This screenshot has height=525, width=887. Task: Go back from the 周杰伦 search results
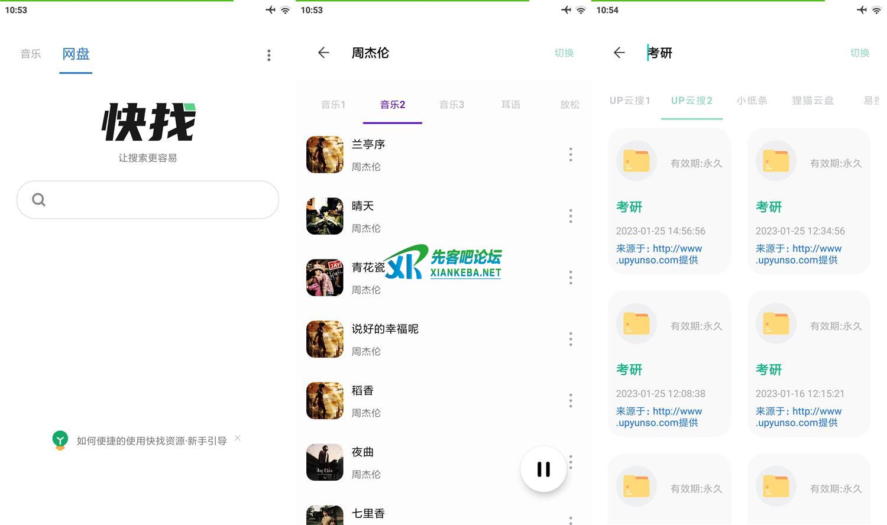tap(323, 53)
